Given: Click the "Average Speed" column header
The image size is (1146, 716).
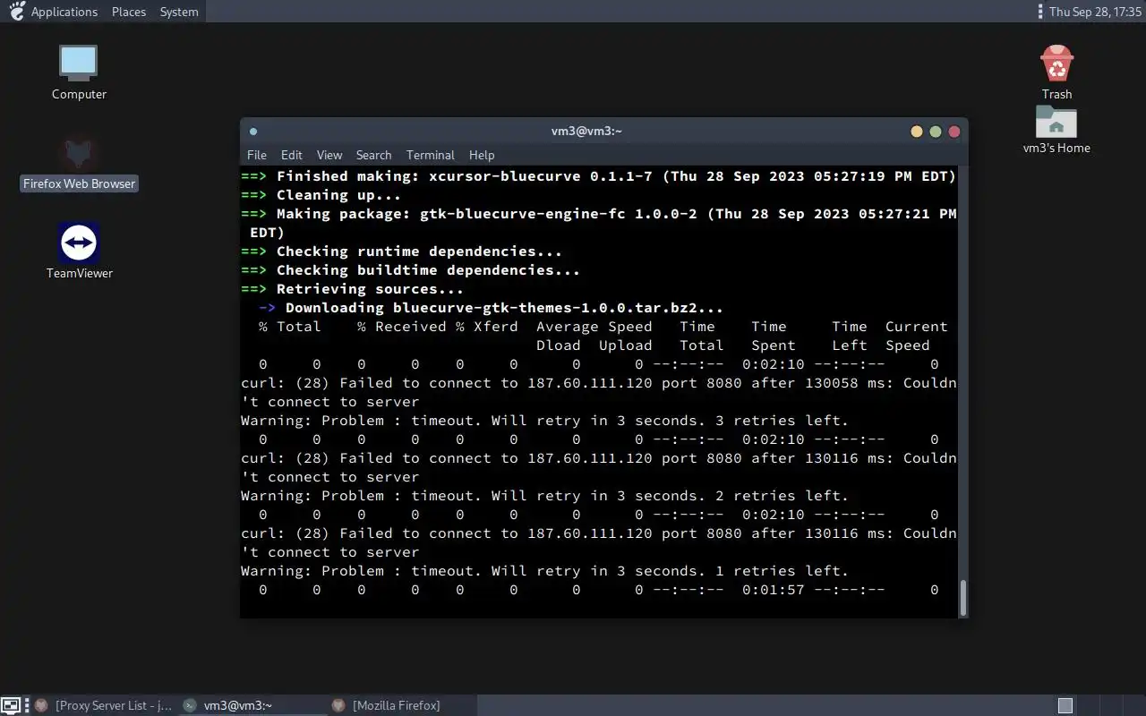Looking at the screenshot, I should click(x=594, y=327).
